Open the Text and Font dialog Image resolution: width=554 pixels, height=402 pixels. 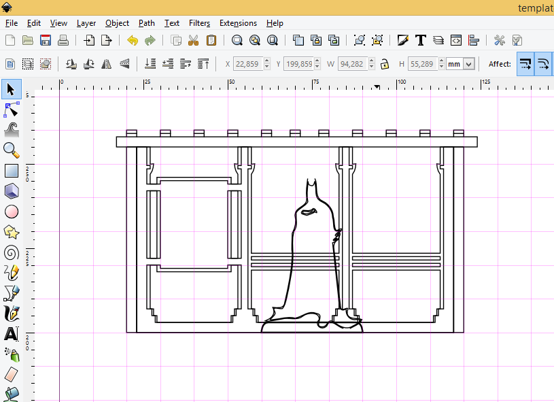[421, 40]
